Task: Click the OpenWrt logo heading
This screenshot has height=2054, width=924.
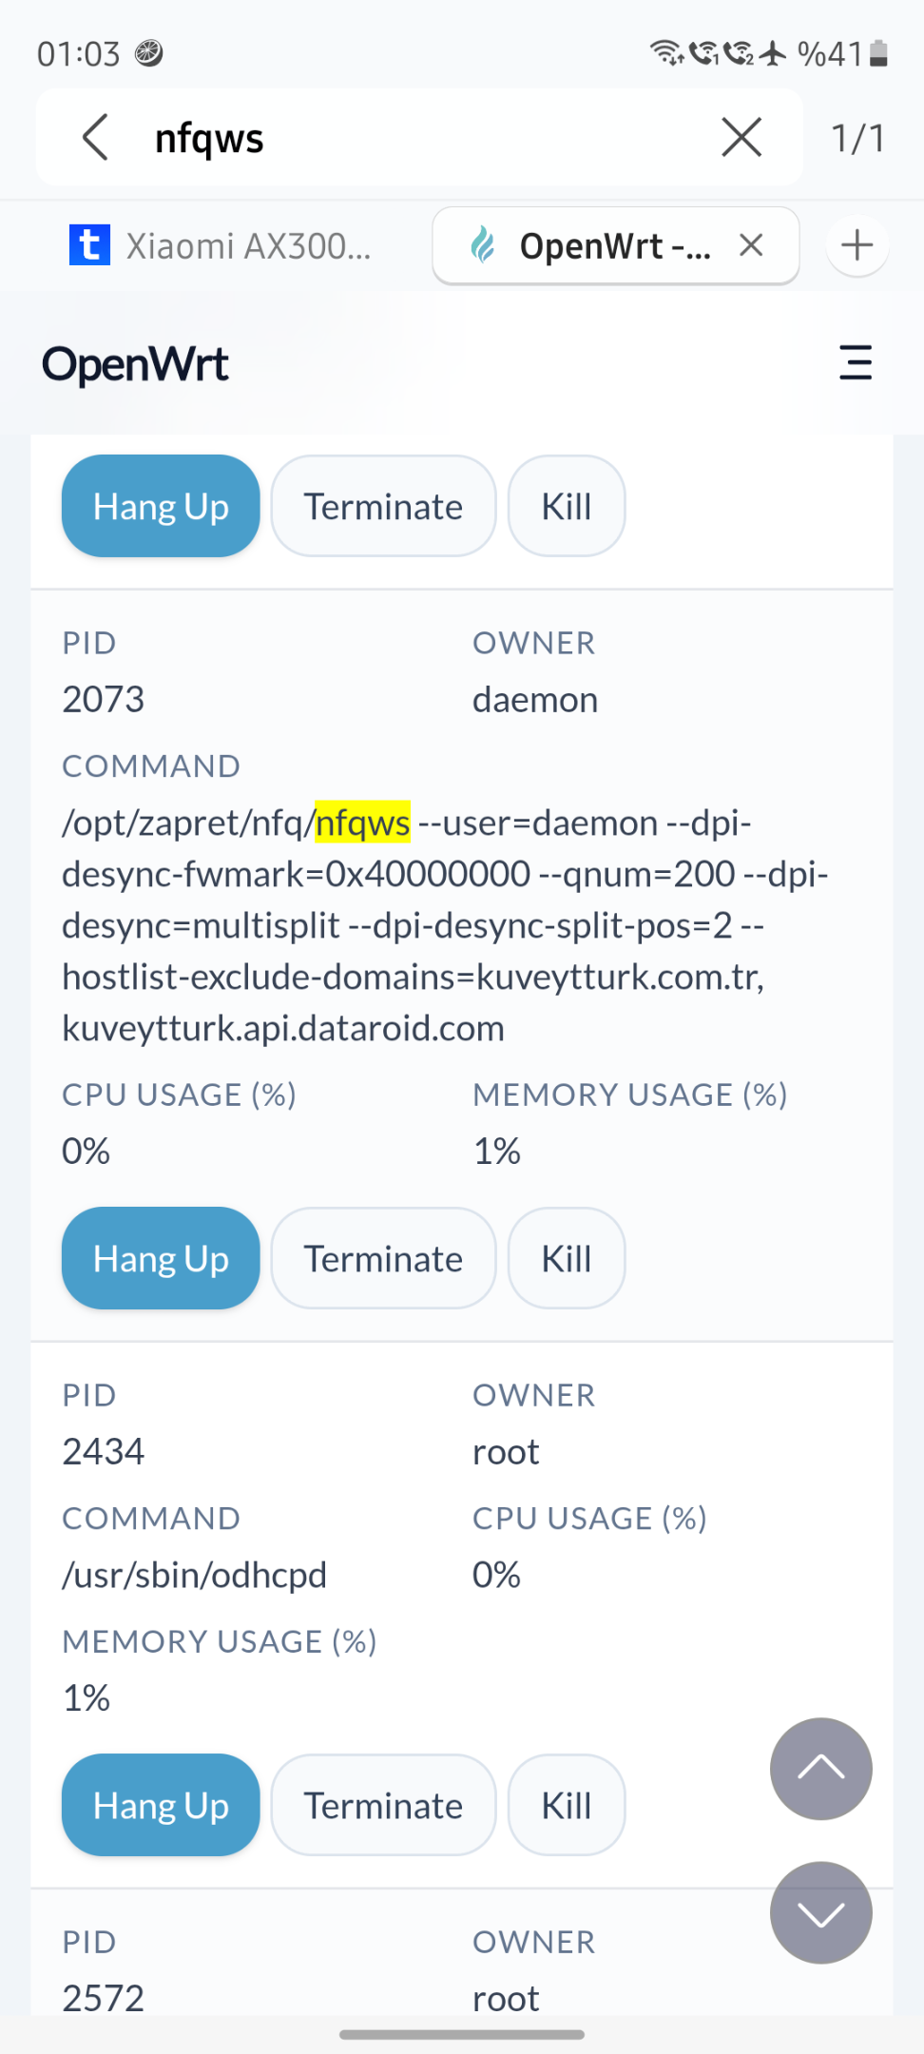Action: [135, 364]
